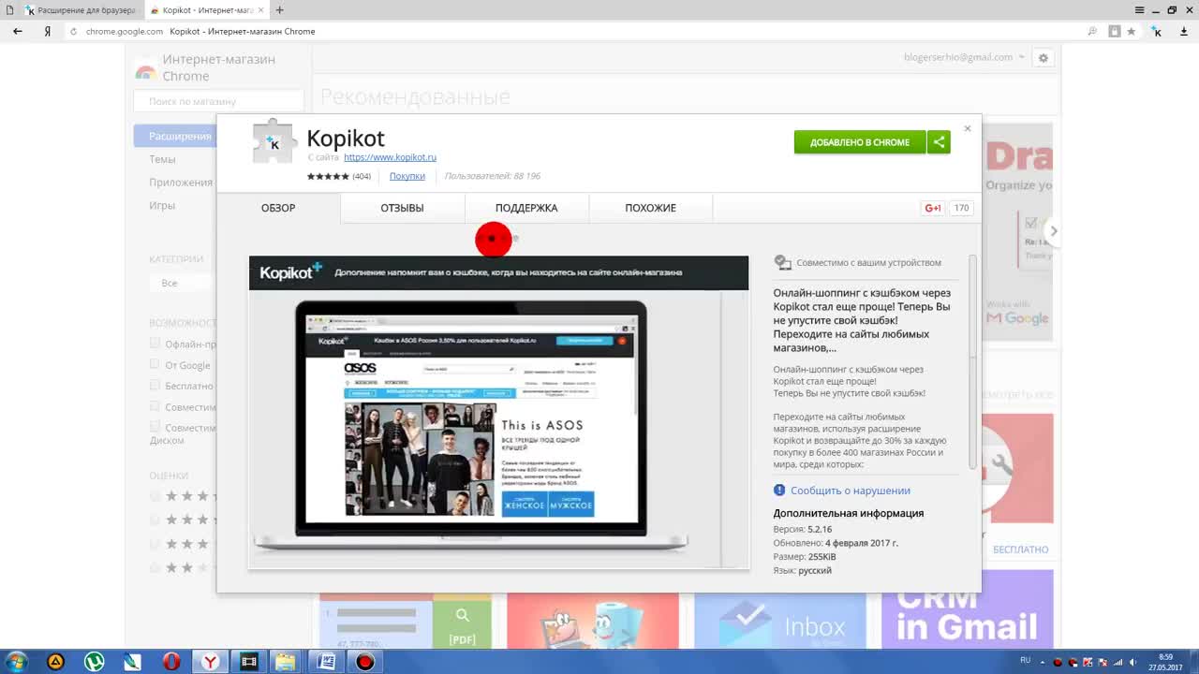
Task: Click the Kopikot ASOS screenshot preview
Action: pos(498,412)
